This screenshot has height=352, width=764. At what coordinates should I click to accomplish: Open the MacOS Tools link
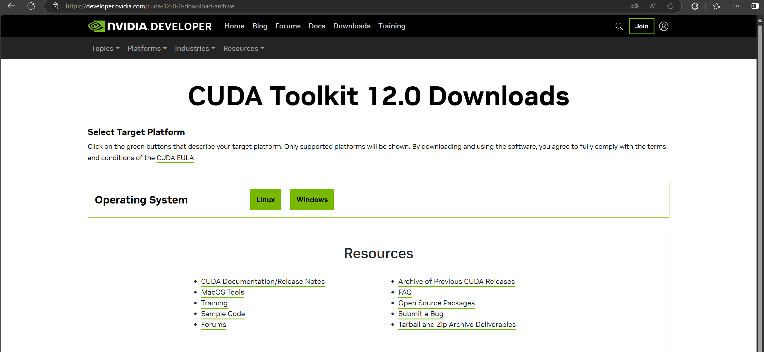[x=223, y=292]
